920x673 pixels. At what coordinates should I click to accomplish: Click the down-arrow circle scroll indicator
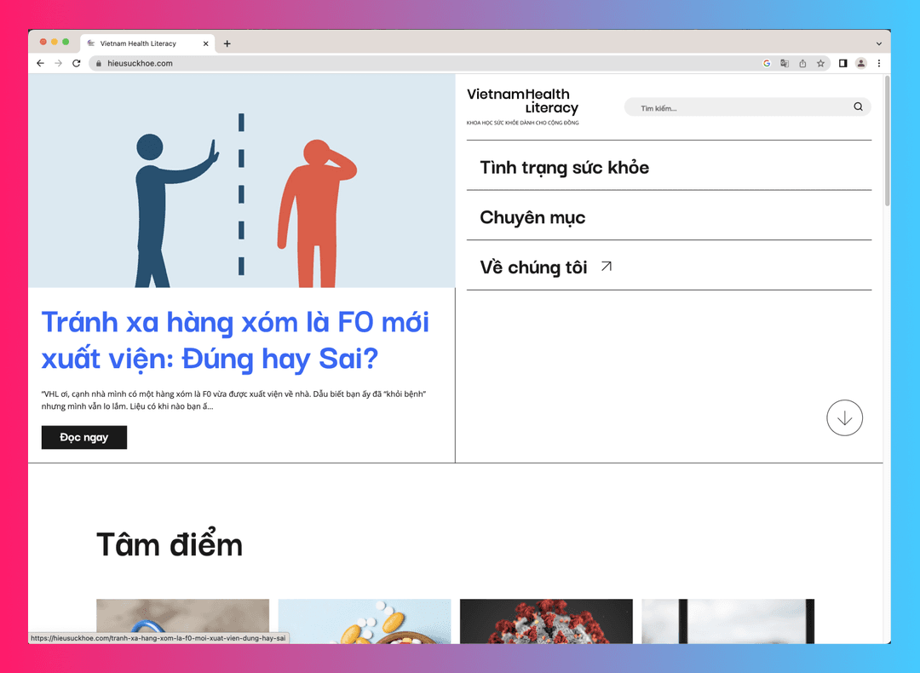844,417
